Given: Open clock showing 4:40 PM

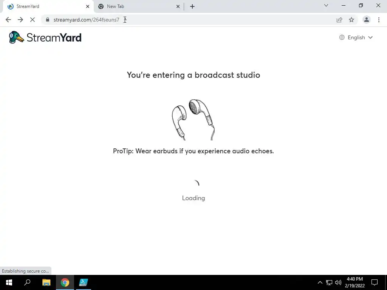Looking at the screenshot, I should pos(354,282).
